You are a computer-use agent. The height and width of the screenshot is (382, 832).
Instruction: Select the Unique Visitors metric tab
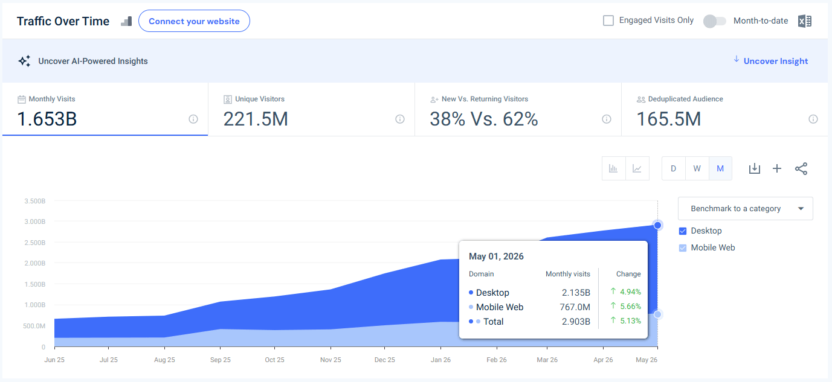click(x=312, y=110)
